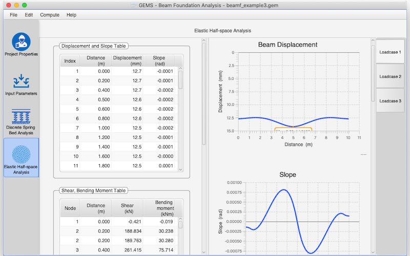Click the Bending moment (kNm) column header

click(x=159, y=208)
